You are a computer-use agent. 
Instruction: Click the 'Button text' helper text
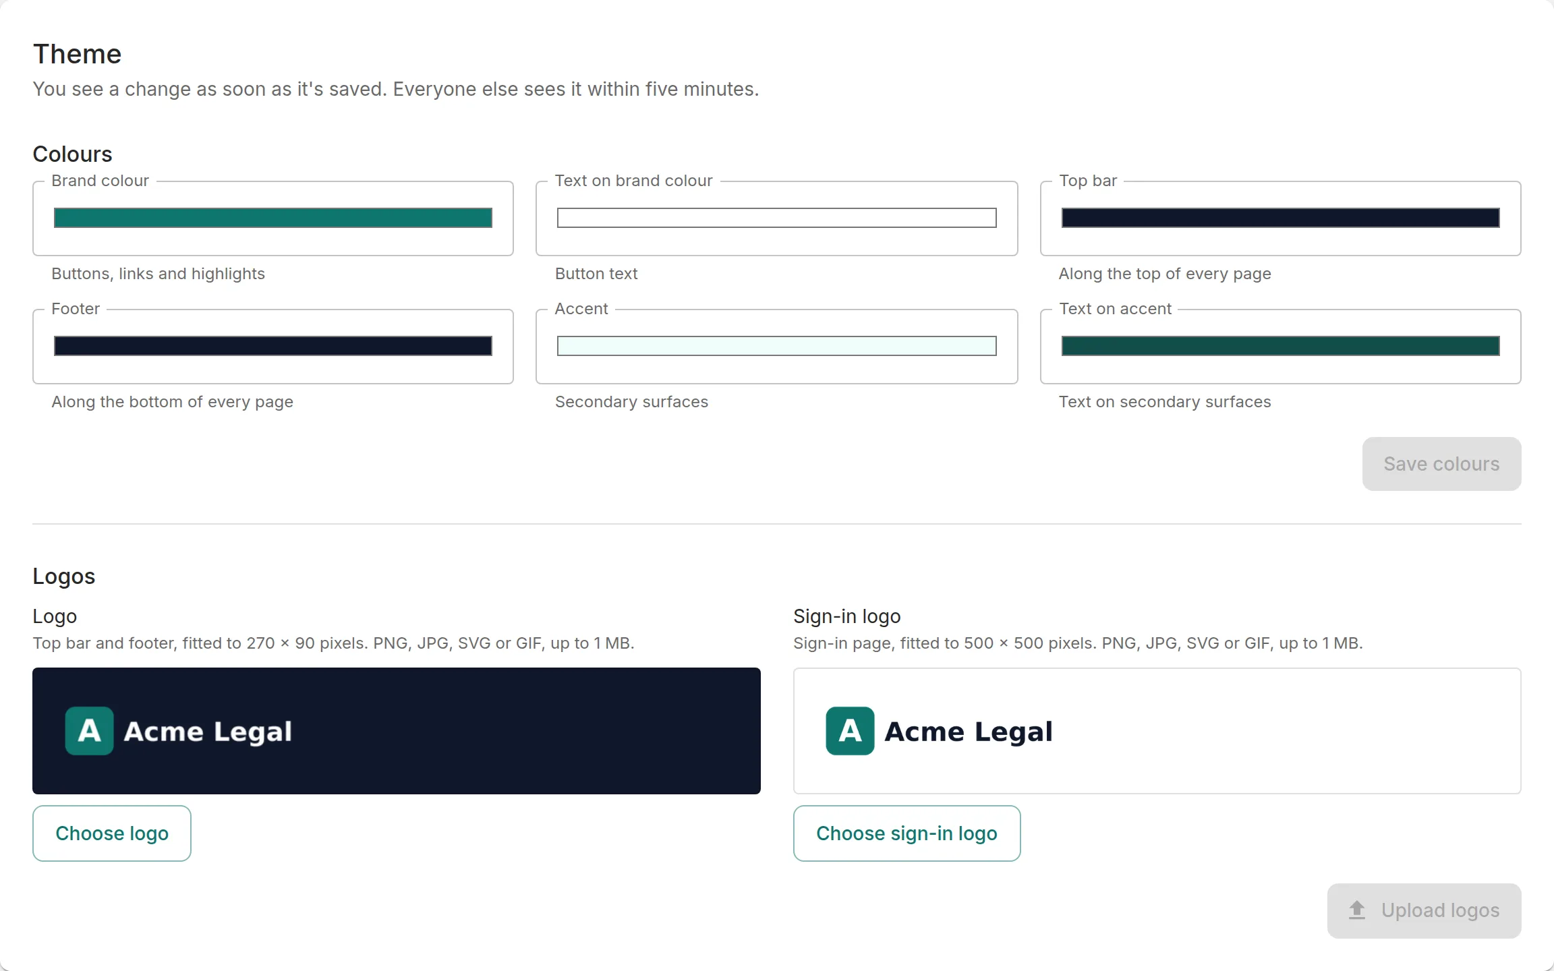coord(596,274)
